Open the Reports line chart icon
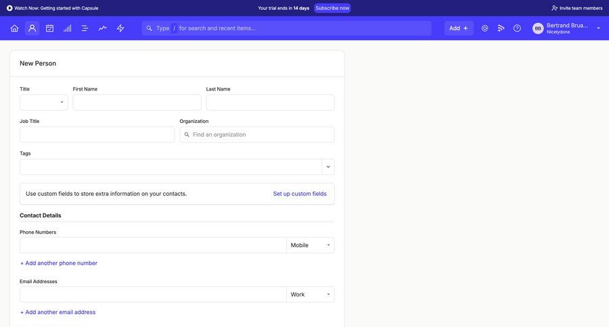Viewport: 609px width, 327px height. [x=103, y=28]
